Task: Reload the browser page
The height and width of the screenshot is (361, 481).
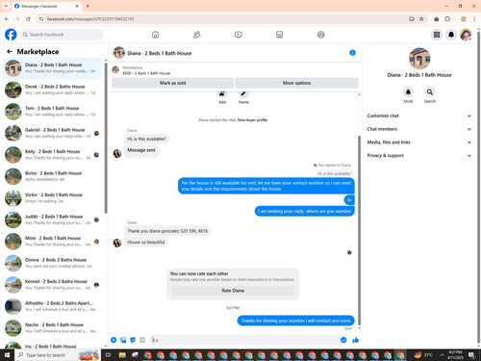Action: pyautogui.click(x=28, y=19)
